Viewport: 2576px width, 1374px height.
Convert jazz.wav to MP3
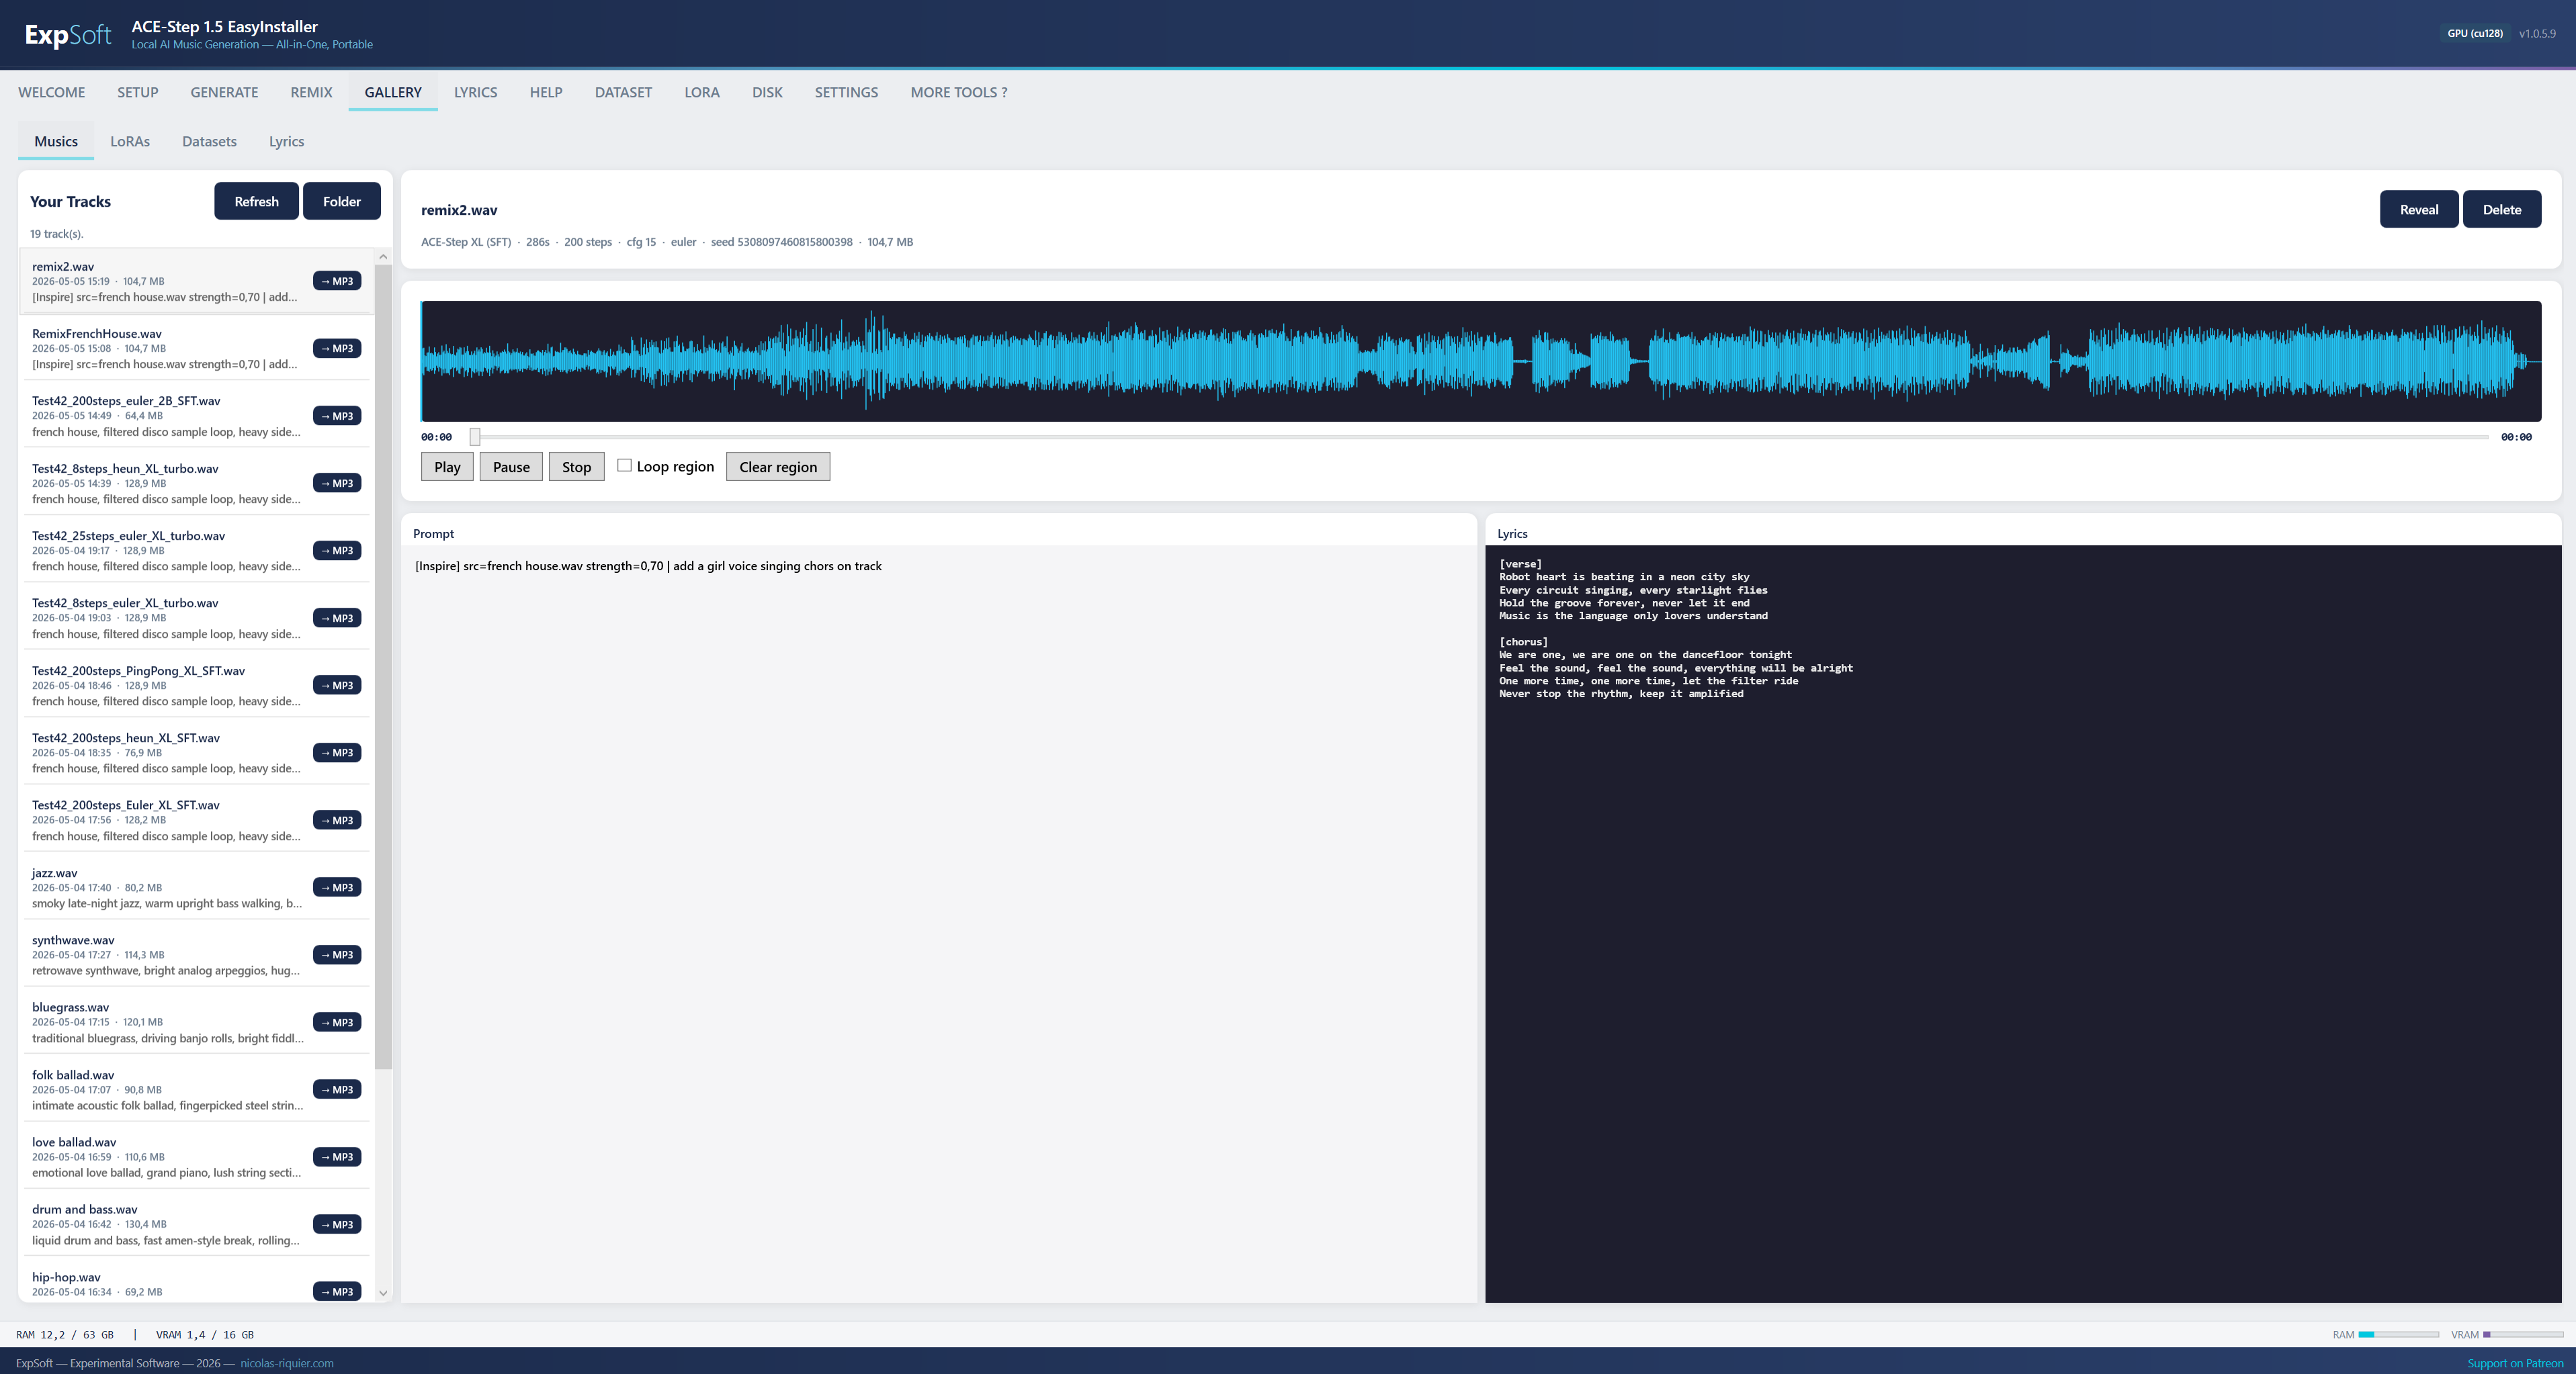(x=337, y=887)
